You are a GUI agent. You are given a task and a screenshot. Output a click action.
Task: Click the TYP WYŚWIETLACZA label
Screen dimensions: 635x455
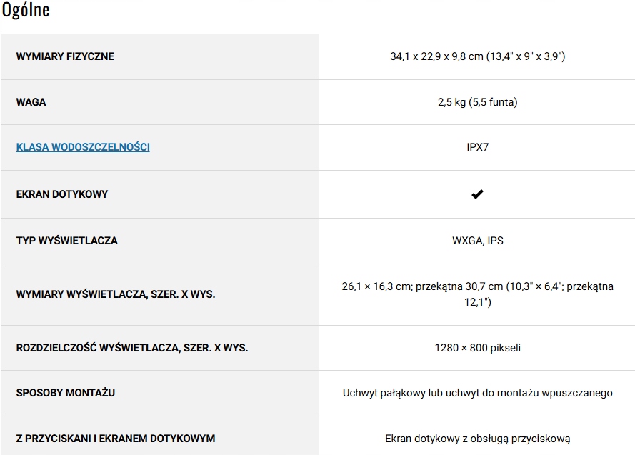66,241
